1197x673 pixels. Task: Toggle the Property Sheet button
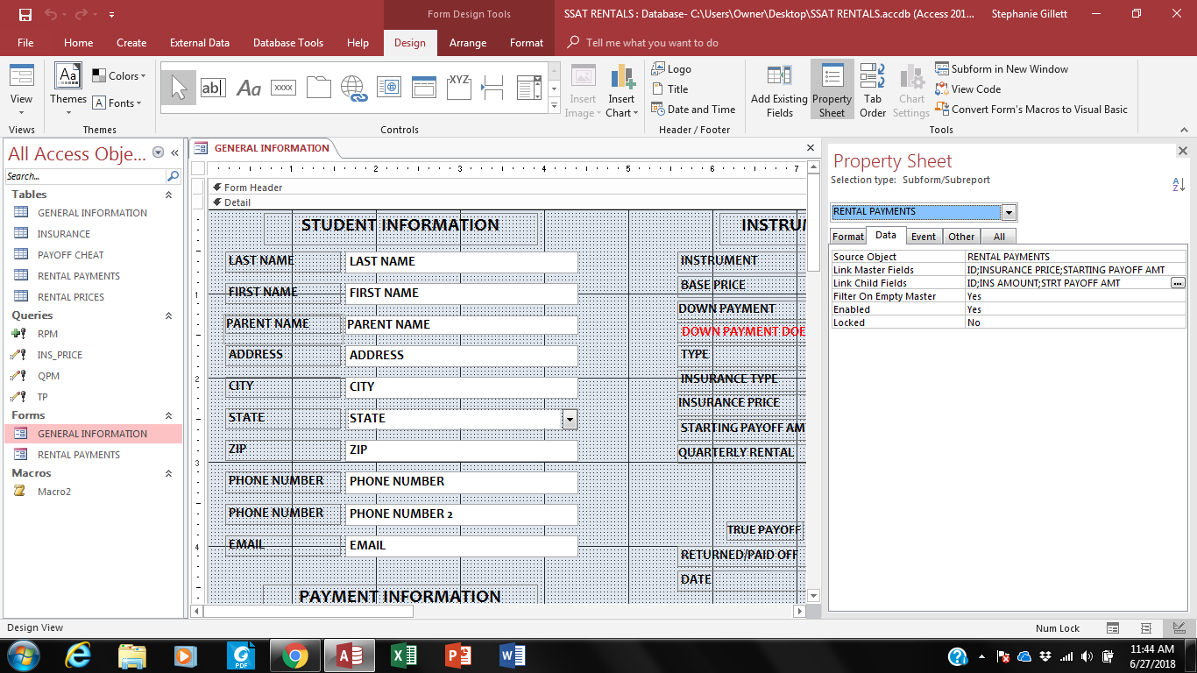pos(832,91)
